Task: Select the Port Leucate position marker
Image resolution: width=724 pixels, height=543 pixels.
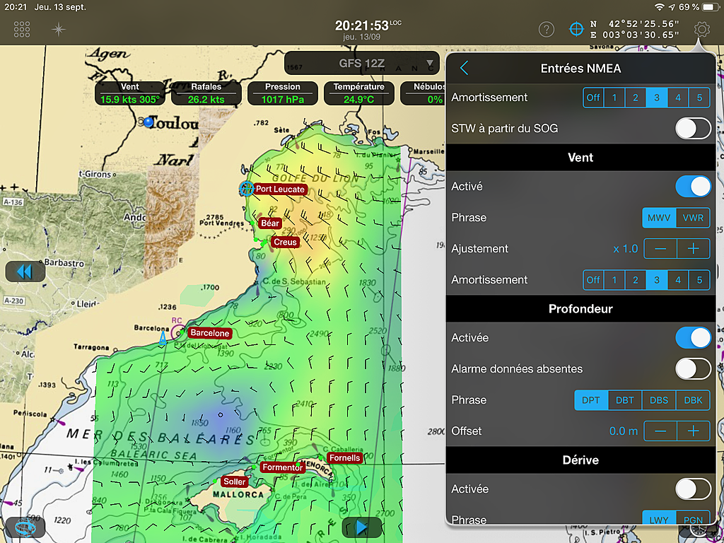Action: 247,188
